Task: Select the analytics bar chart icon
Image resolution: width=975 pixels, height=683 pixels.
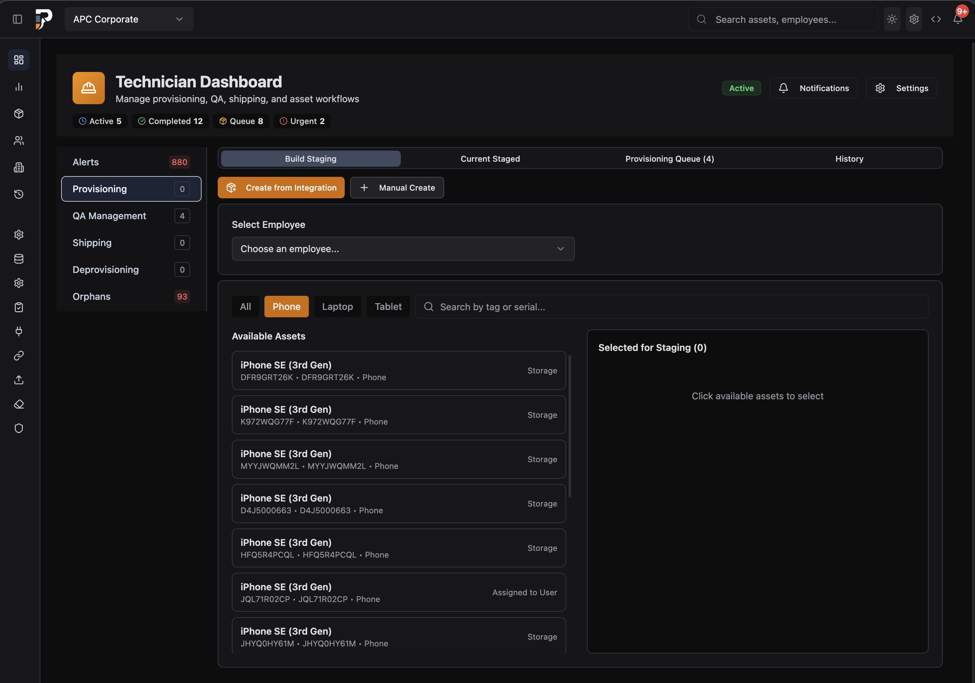Action: click(19, 87)
